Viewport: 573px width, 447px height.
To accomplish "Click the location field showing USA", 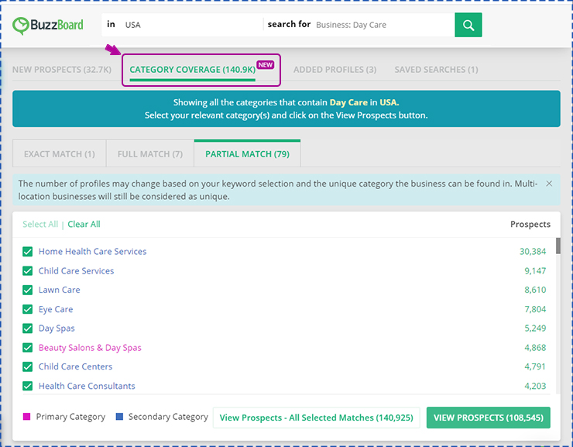I will (x=186, y=25).
